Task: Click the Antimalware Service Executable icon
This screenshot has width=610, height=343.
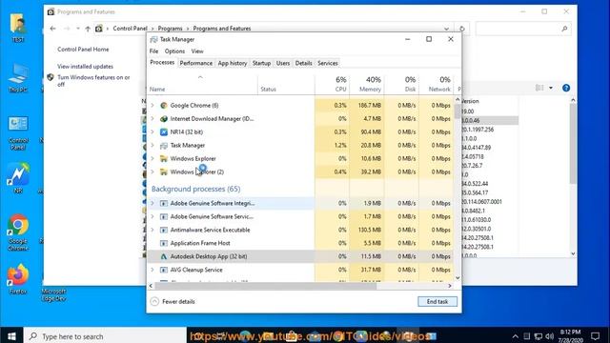Action: pyautogui.click(x=164, y=230)
